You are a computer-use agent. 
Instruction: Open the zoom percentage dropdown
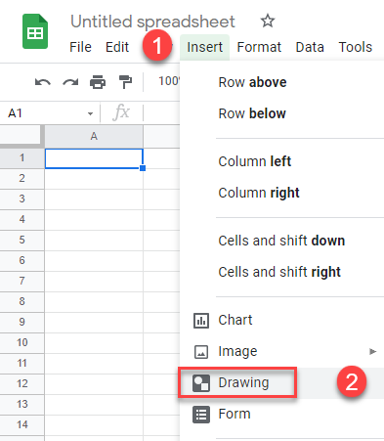click(169, 81)
